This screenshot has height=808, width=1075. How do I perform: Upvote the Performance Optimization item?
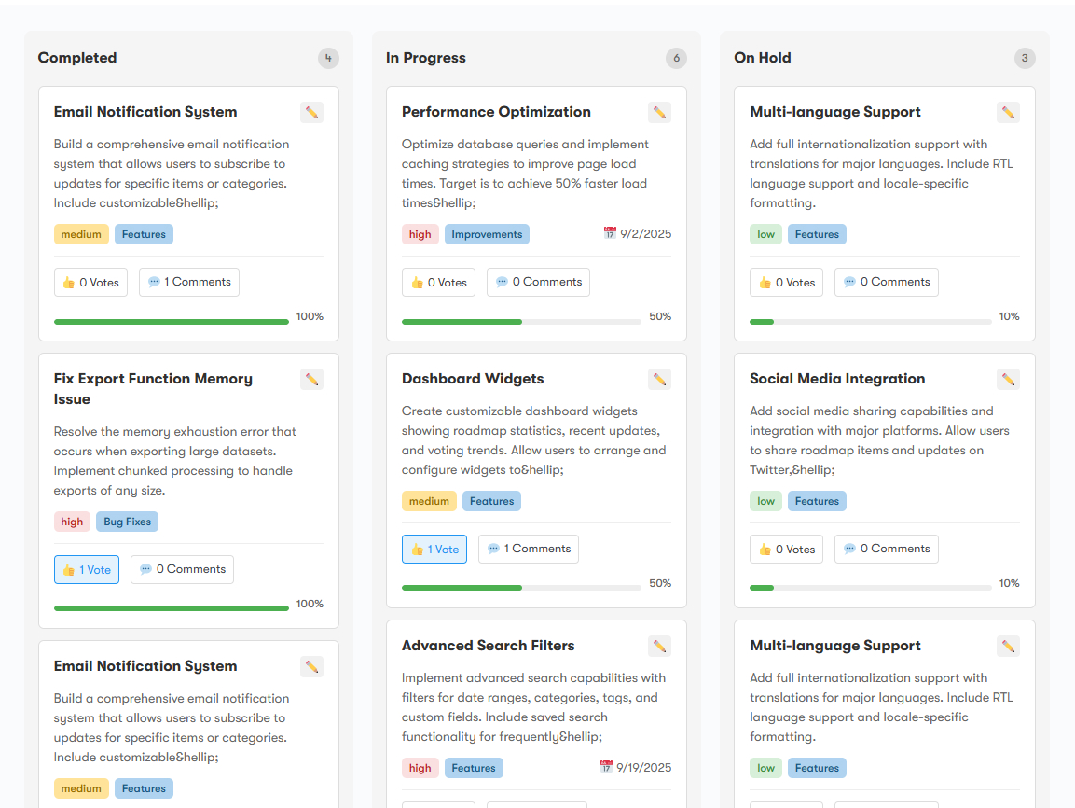[438, 283]
